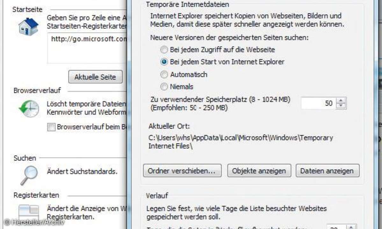Open 'Dateien anzeigen' button
This screenshot has height=229, width=382.
[x=327, y=171]
